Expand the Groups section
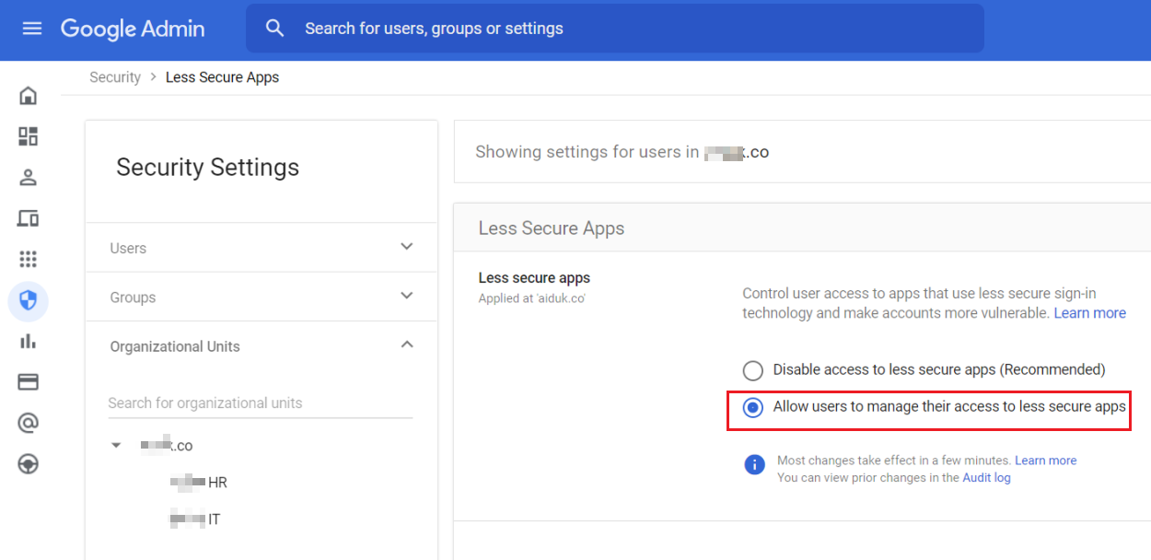This screenshot has width=1151, height=560. click(407, 296)
